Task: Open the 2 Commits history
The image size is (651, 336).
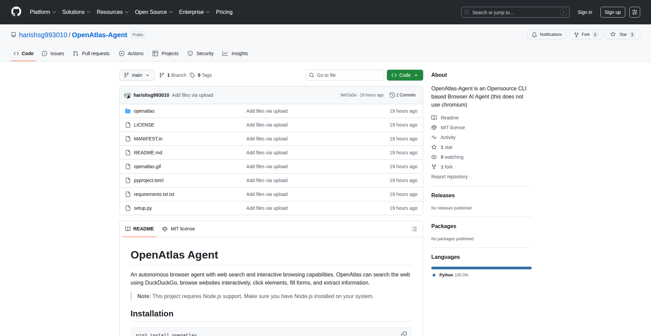Action: tap(402, 95)
